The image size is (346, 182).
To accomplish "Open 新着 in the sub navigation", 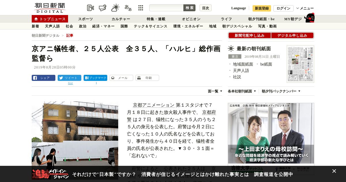I will point(35,26).
